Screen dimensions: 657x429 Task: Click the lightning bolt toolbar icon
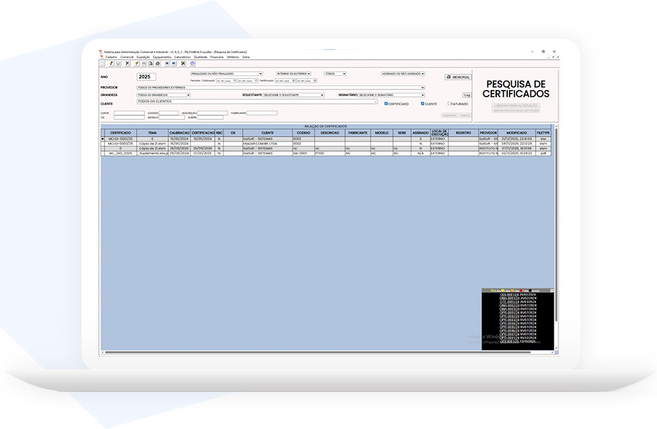(x=137, y=64)
